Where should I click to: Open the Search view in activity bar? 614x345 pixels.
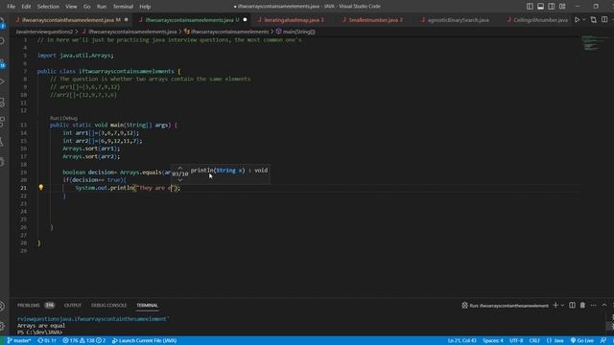tap(3, 40)
